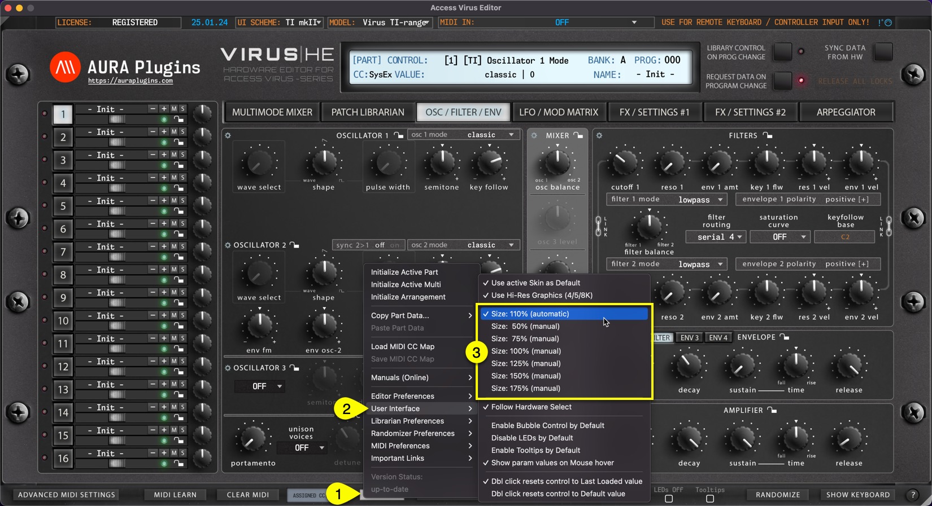Toggle Library Control on Prog Change button

tap(782, 52)
